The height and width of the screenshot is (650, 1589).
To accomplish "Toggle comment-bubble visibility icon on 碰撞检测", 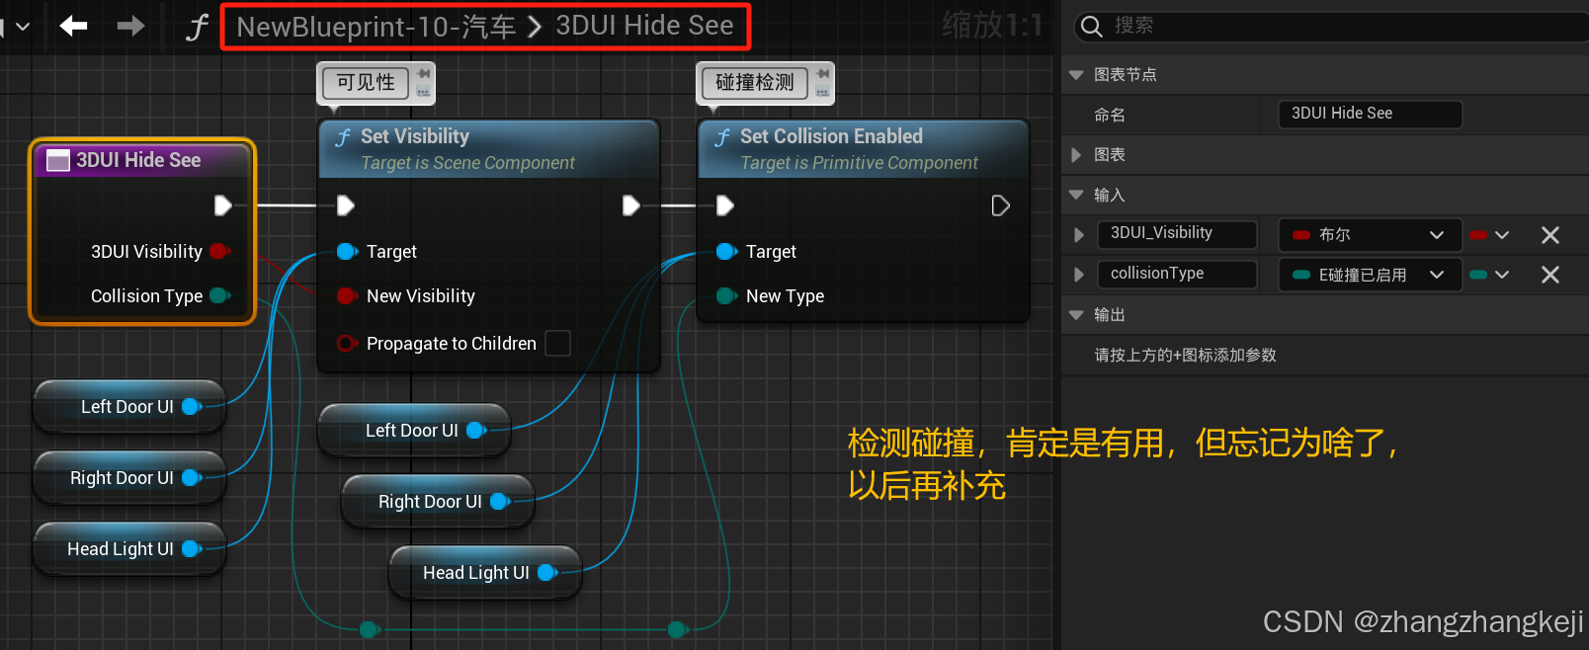I will pyautogui.click(x=822, y=92).
